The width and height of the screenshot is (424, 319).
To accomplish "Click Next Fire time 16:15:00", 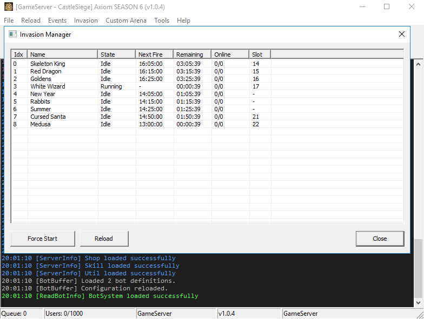I will (150, 71).
